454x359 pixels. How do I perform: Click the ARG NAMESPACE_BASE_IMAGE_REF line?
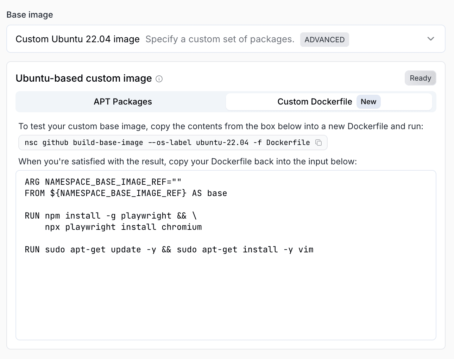coord(103,182)
